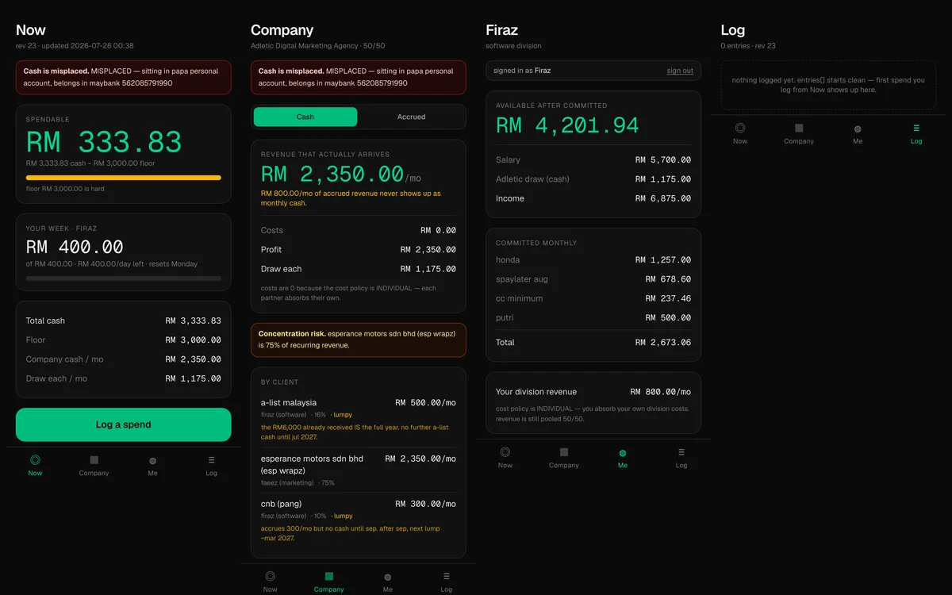Click the Costs RM 0.00 row
The height and width of the screenshot is (595, 952).
[x=359, y=230]
